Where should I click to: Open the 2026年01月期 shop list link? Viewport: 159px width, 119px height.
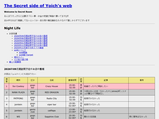[31, 43]
